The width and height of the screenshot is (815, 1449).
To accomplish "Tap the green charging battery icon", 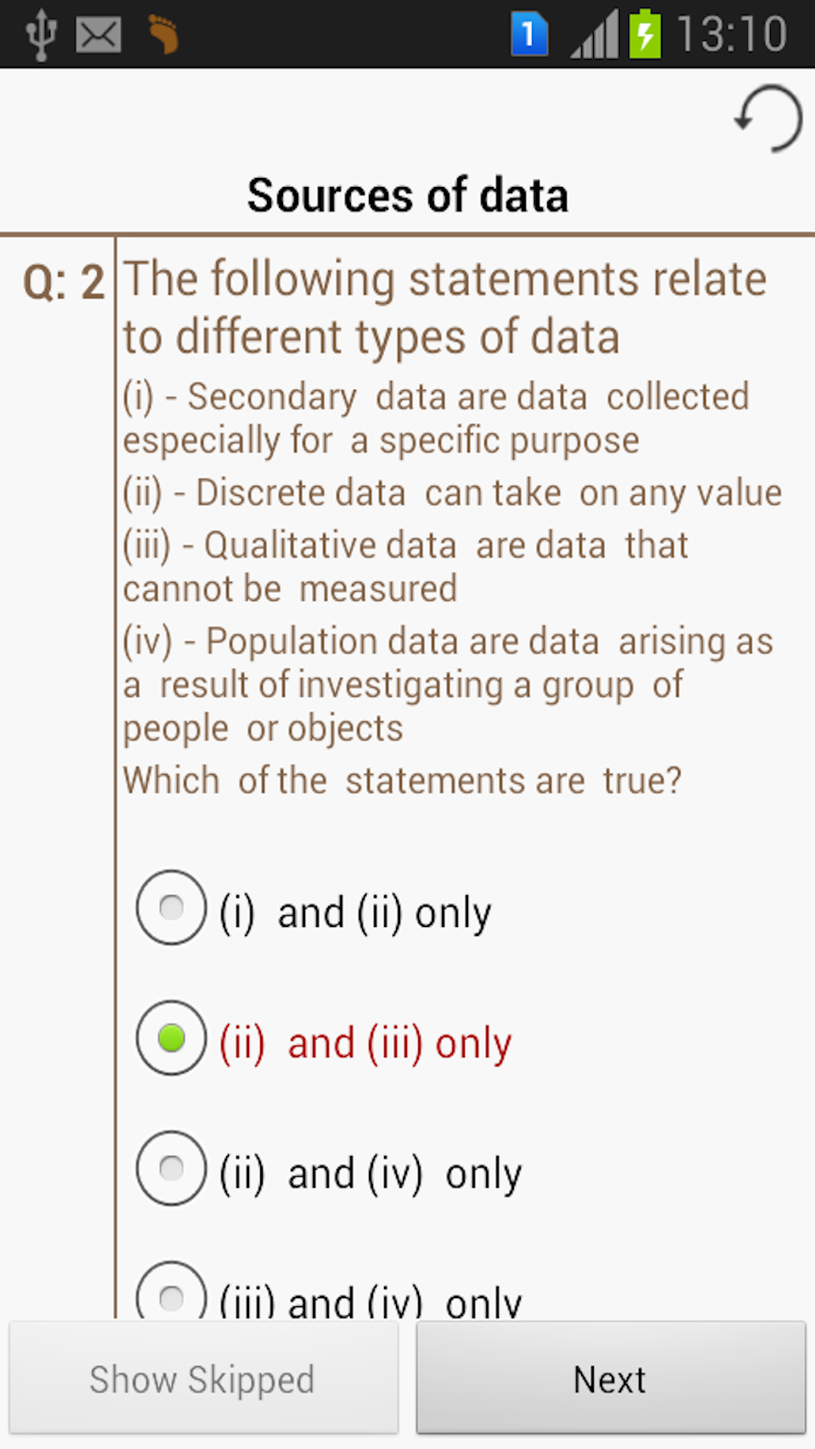I will pos(645,34).
